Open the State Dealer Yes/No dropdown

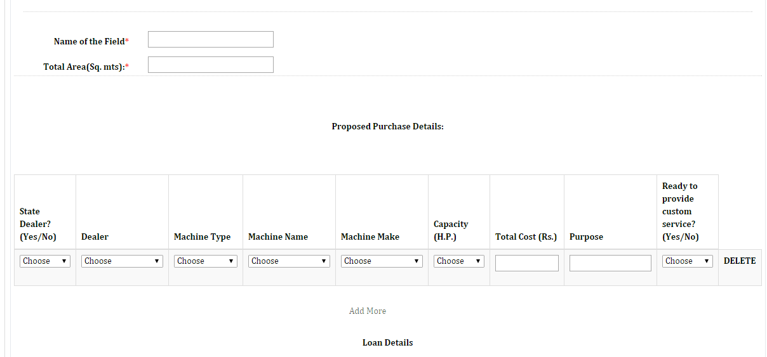tap(45, 261)
